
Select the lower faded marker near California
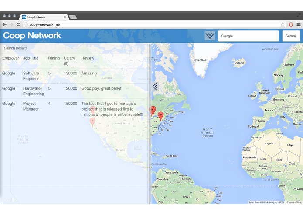coord(92,122)
